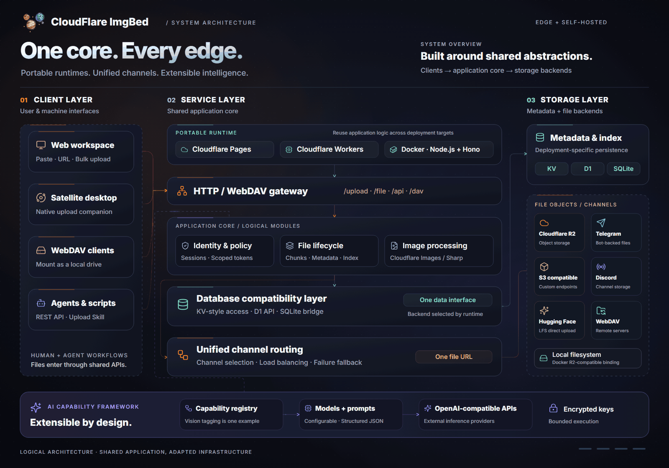This screenshot has width=669, height=468.
Task: Click the HTTP / WebDAV gateway network icon
Action: (182, 191)
